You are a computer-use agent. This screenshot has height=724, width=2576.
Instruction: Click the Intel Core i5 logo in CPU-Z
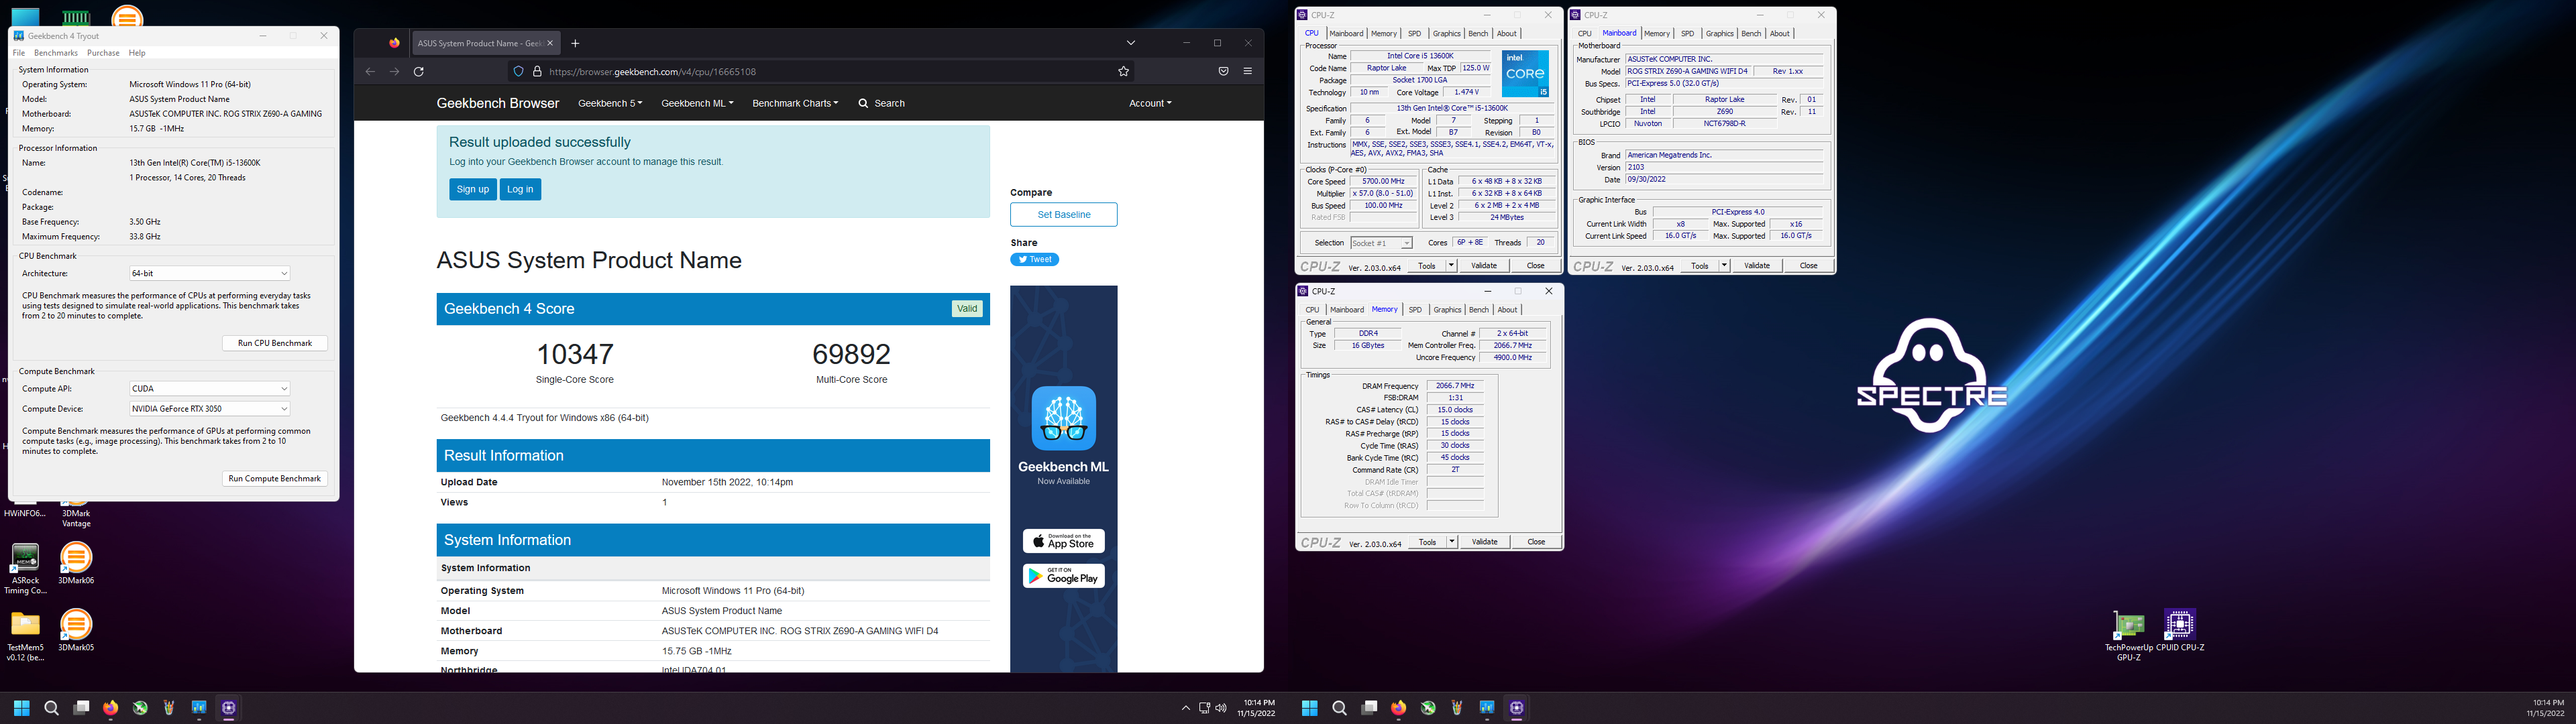point(1525,74)
